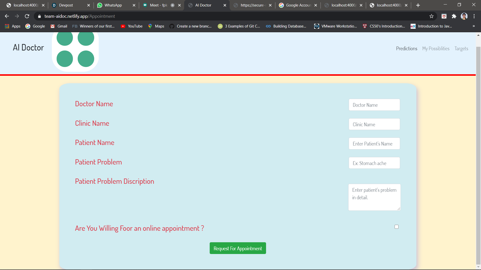
Task: Click the profile avatar icon
Action: coord(464,16)
